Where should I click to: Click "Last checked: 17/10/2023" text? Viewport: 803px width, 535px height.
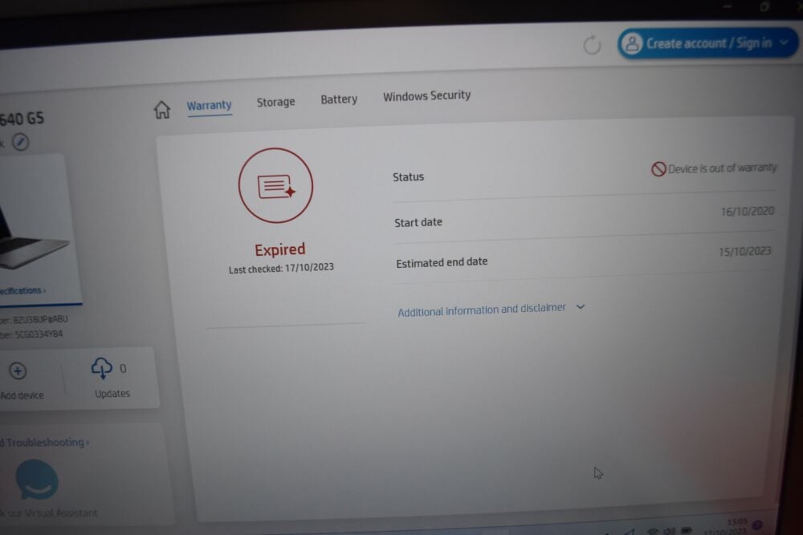281,268
